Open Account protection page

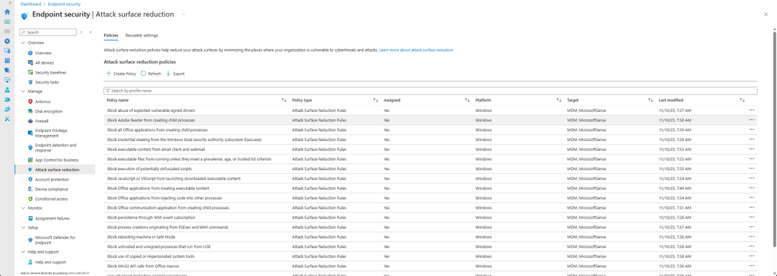pos(52,179)
